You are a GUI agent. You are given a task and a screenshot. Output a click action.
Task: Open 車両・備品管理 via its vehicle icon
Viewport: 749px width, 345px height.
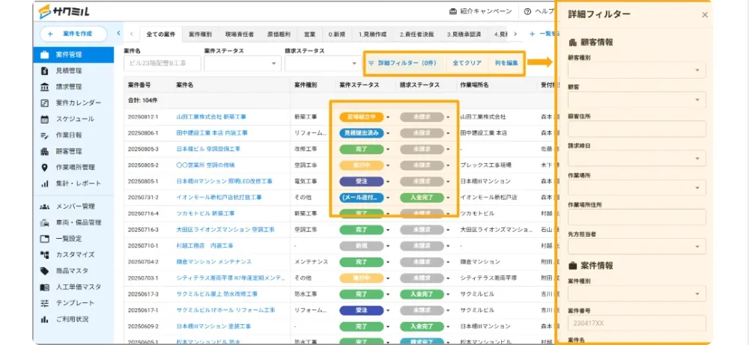[44, 222]
